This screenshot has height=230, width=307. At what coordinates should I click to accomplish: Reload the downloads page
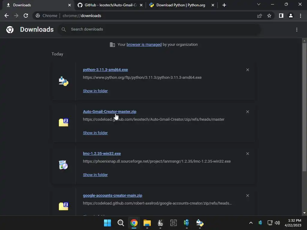(26, 16)
